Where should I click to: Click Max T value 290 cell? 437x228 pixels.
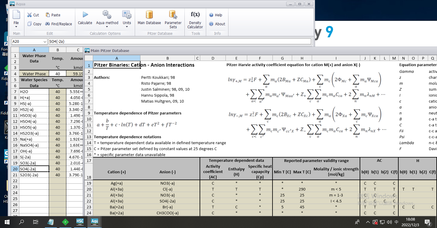(302, 189)
